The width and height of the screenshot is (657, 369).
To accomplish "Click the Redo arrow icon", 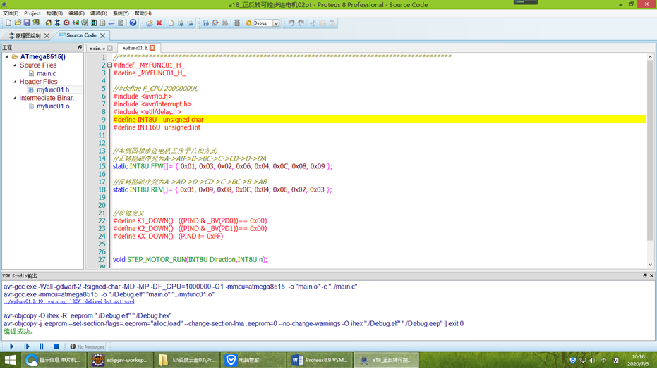I will click(301, 23).
